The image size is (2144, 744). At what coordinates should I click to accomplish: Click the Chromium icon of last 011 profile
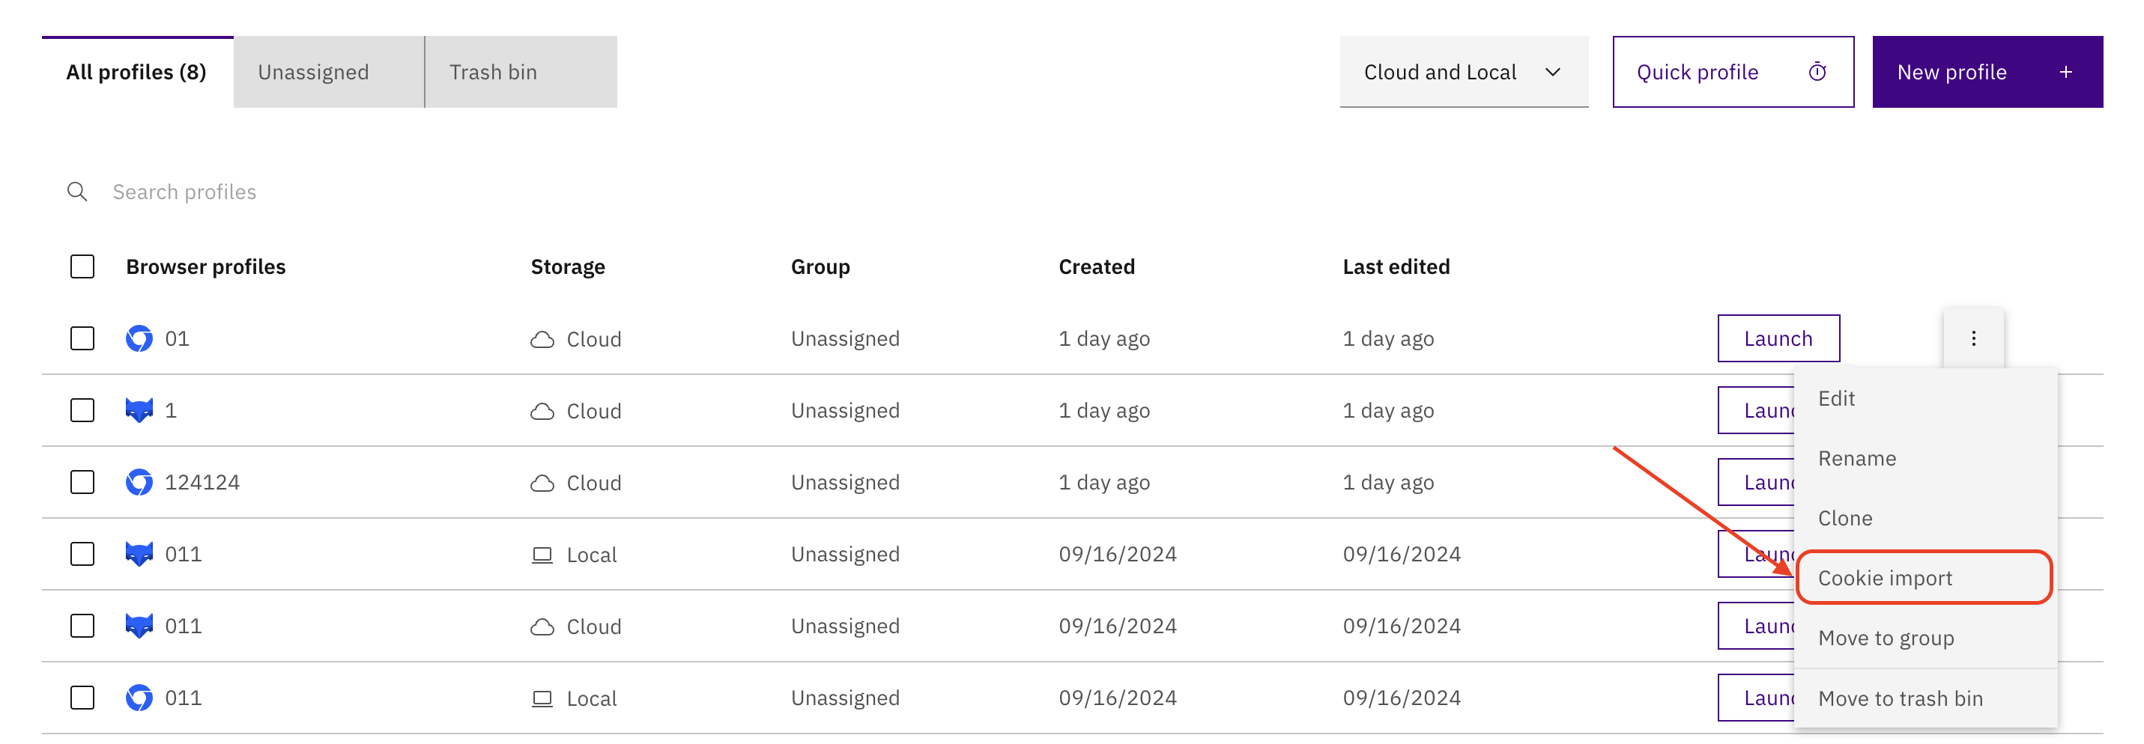tap(139, 698)
